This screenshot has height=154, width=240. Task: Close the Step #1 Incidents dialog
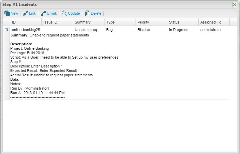[x=235, y=4]
